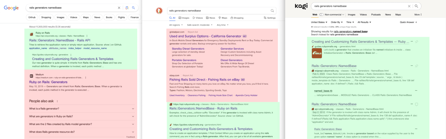Click the Medium favicon in Google results
Image resolution: width=446 pixels, height=139 pixels.
31,76
